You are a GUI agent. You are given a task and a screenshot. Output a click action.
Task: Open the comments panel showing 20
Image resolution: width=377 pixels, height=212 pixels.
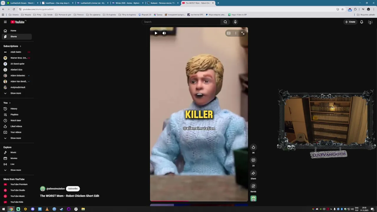pos(253,160)
